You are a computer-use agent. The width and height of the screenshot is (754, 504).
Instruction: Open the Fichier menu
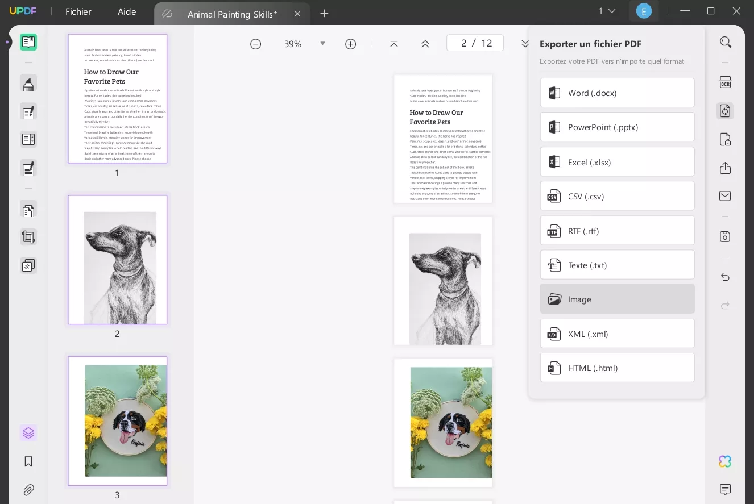coord(77,11)
